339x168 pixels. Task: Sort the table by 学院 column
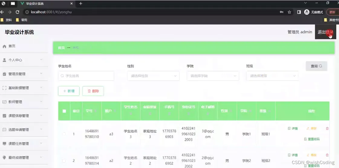pos(250,111)
